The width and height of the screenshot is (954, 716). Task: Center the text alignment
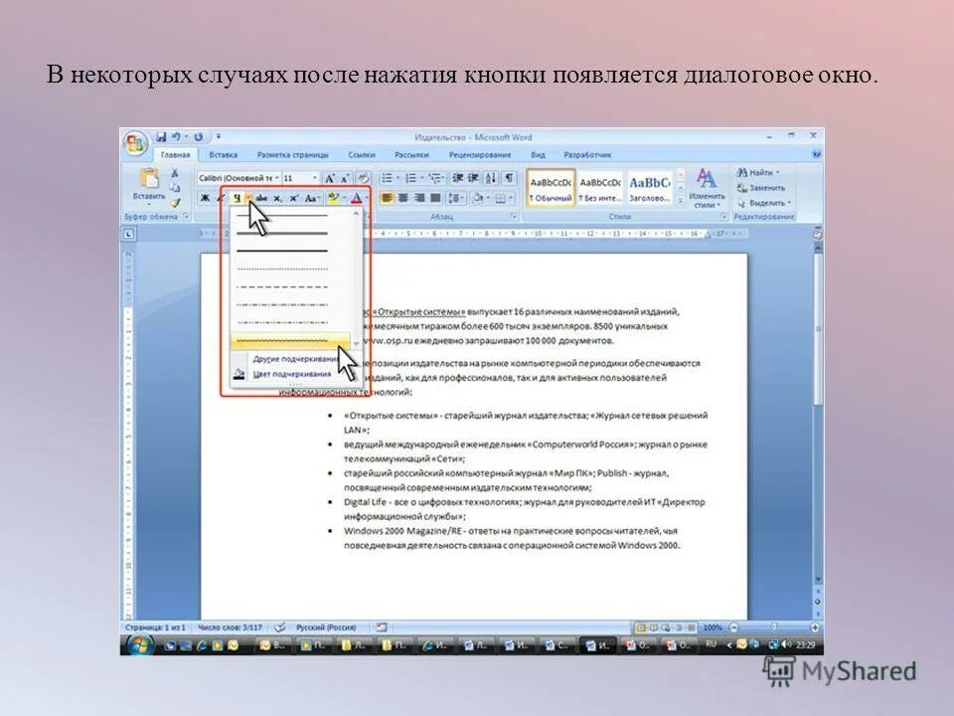point(402,198)
